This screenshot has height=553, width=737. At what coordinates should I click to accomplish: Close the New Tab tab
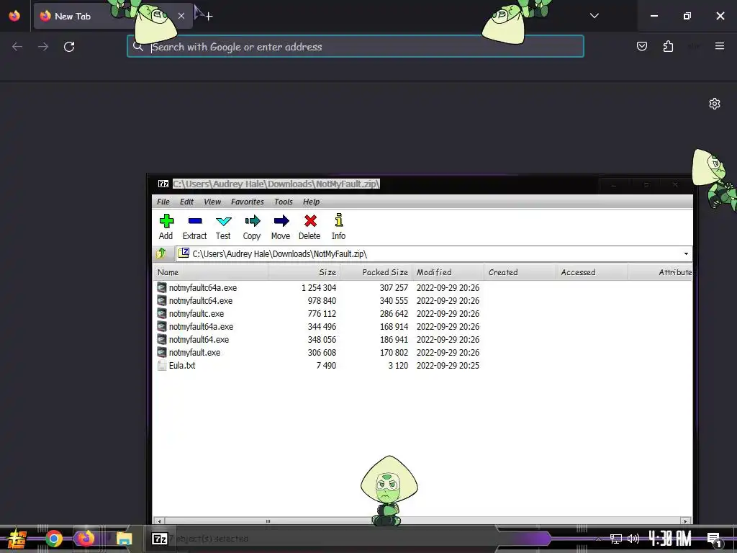(x=181, y=16)
